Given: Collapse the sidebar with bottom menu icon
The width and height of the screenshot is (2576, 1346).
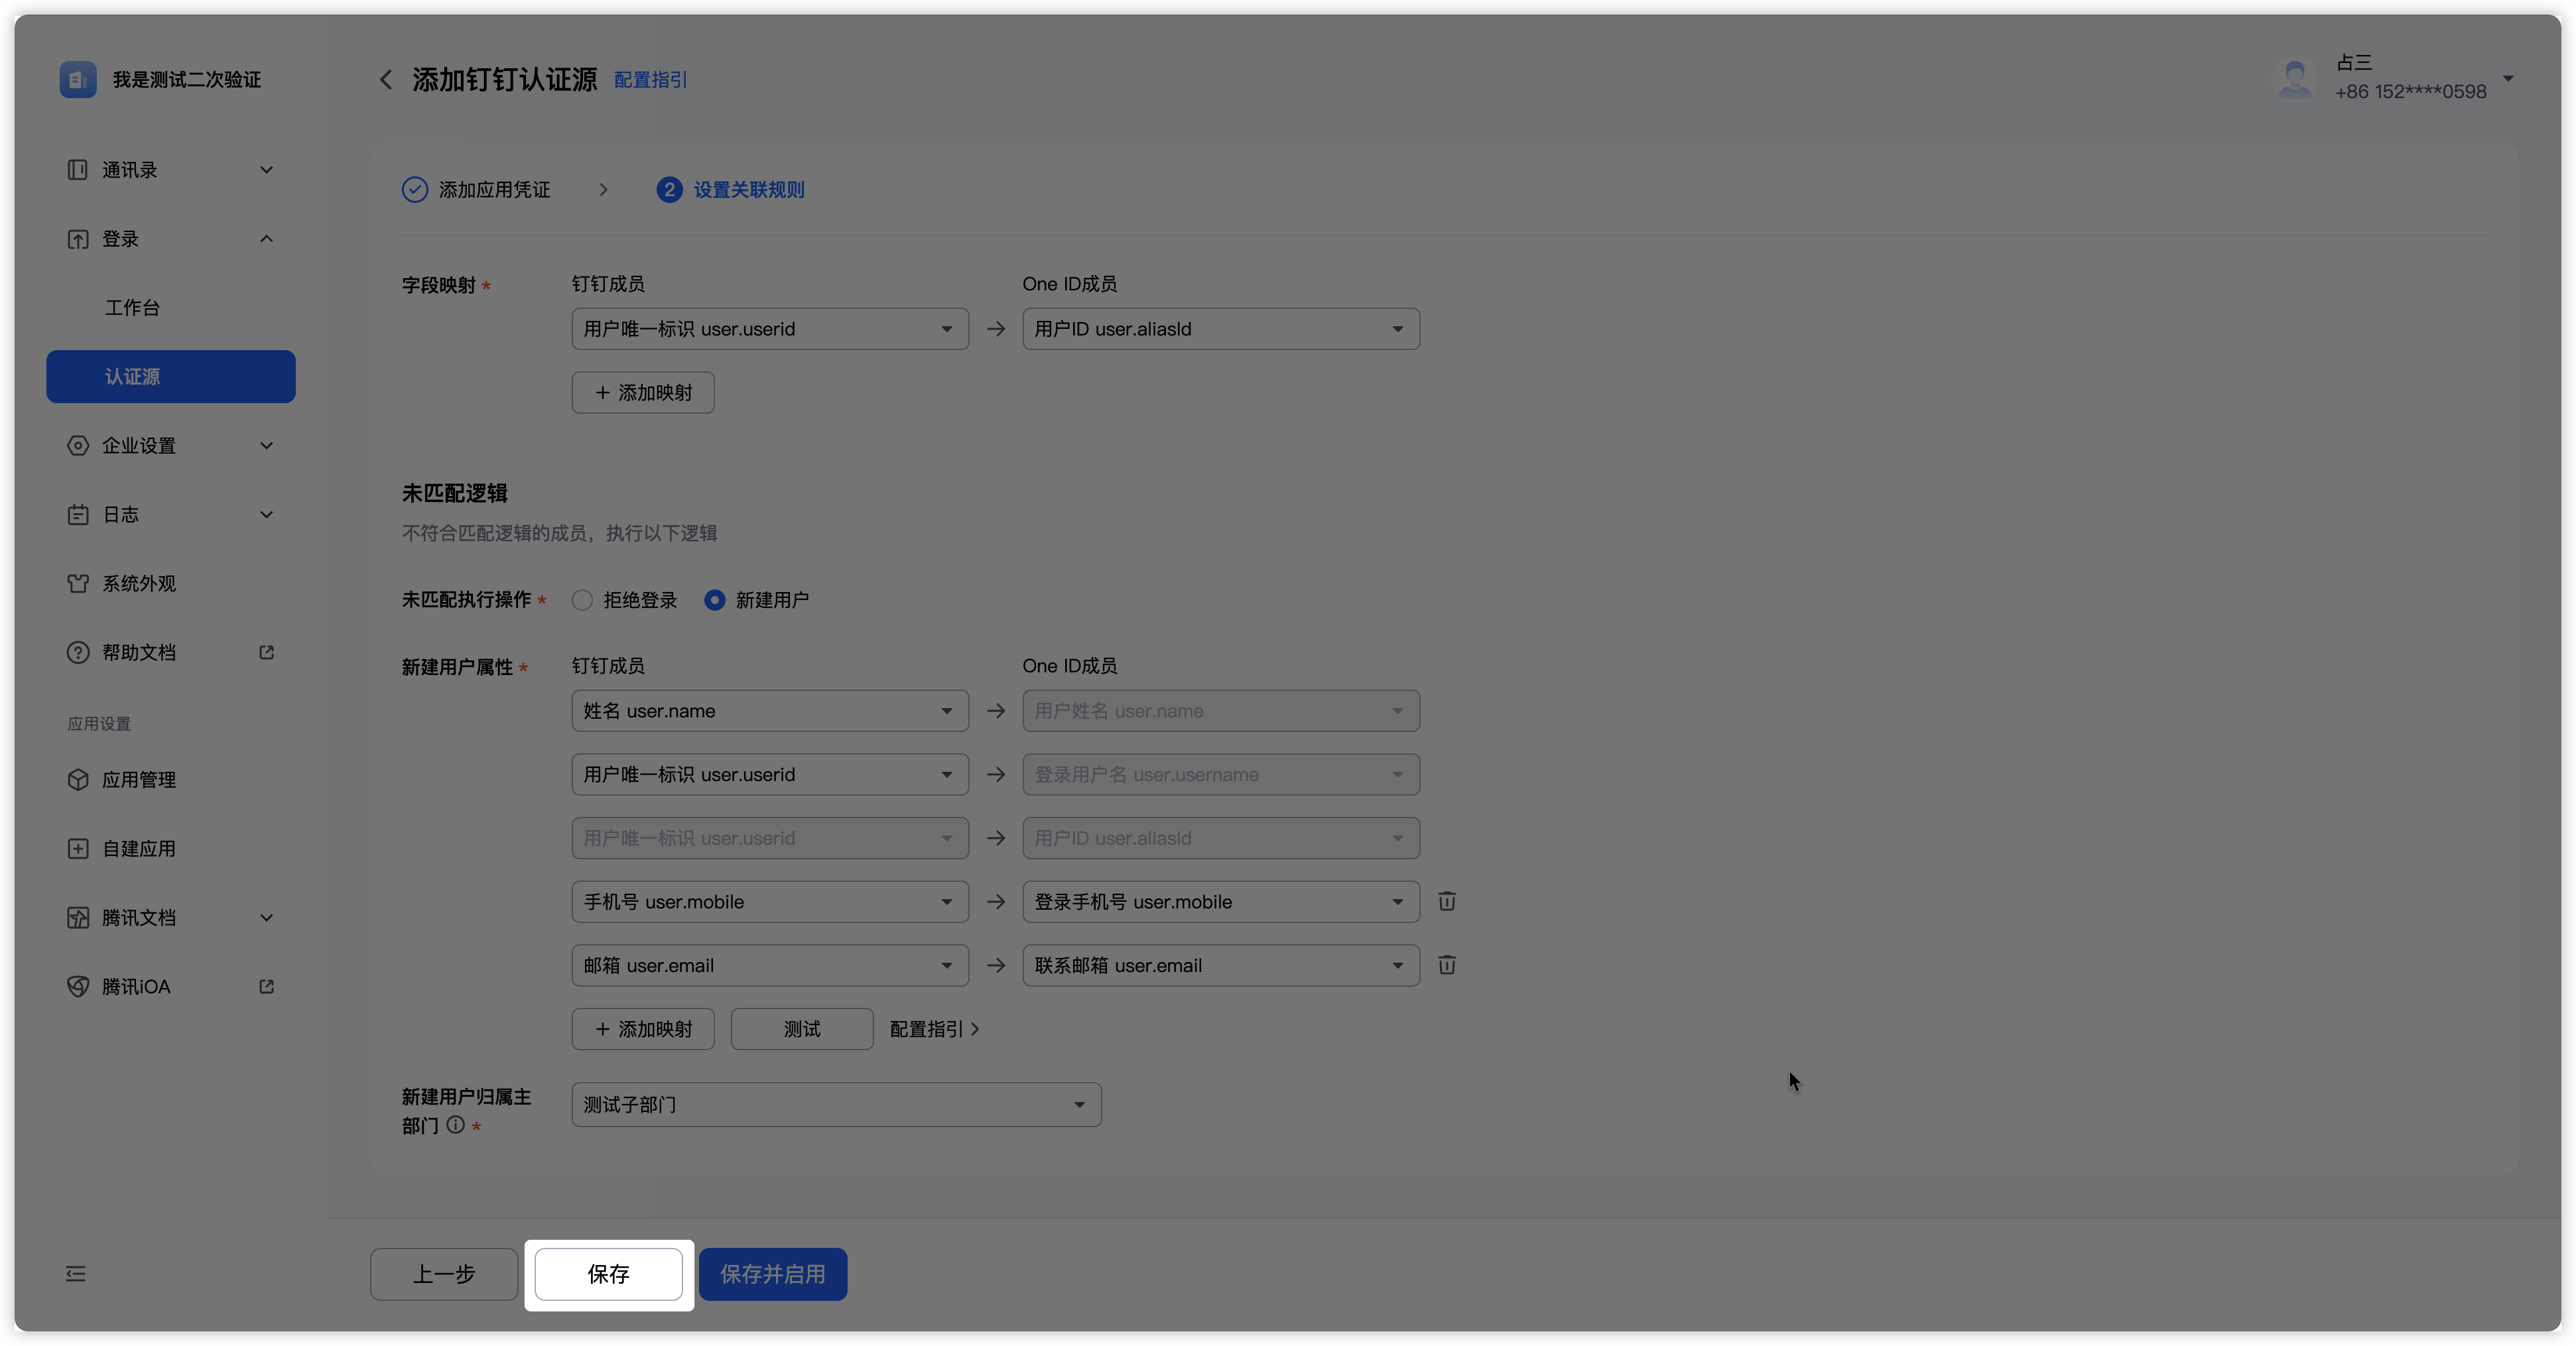Looking at the screenshot, I should coord(76,1274).
